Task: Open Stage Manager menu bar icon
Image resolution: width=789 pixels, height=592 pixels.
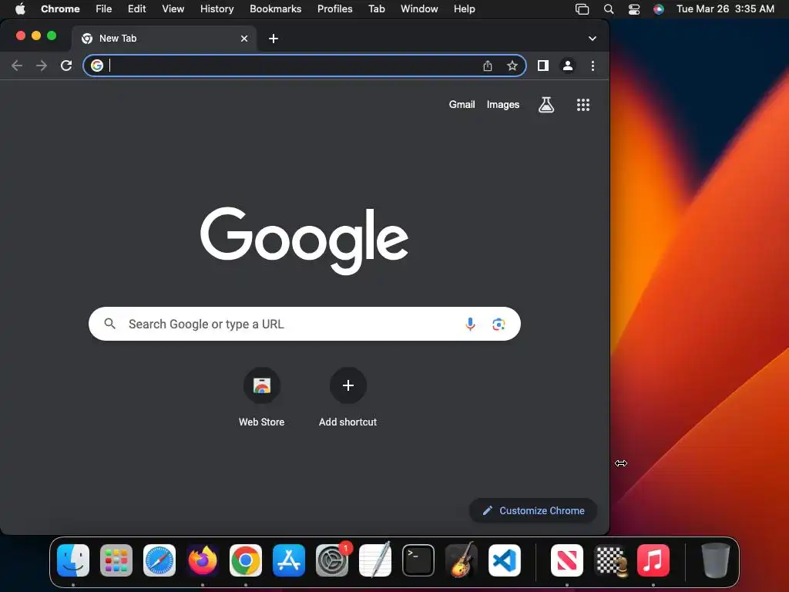Action: (x=583, y=8)
